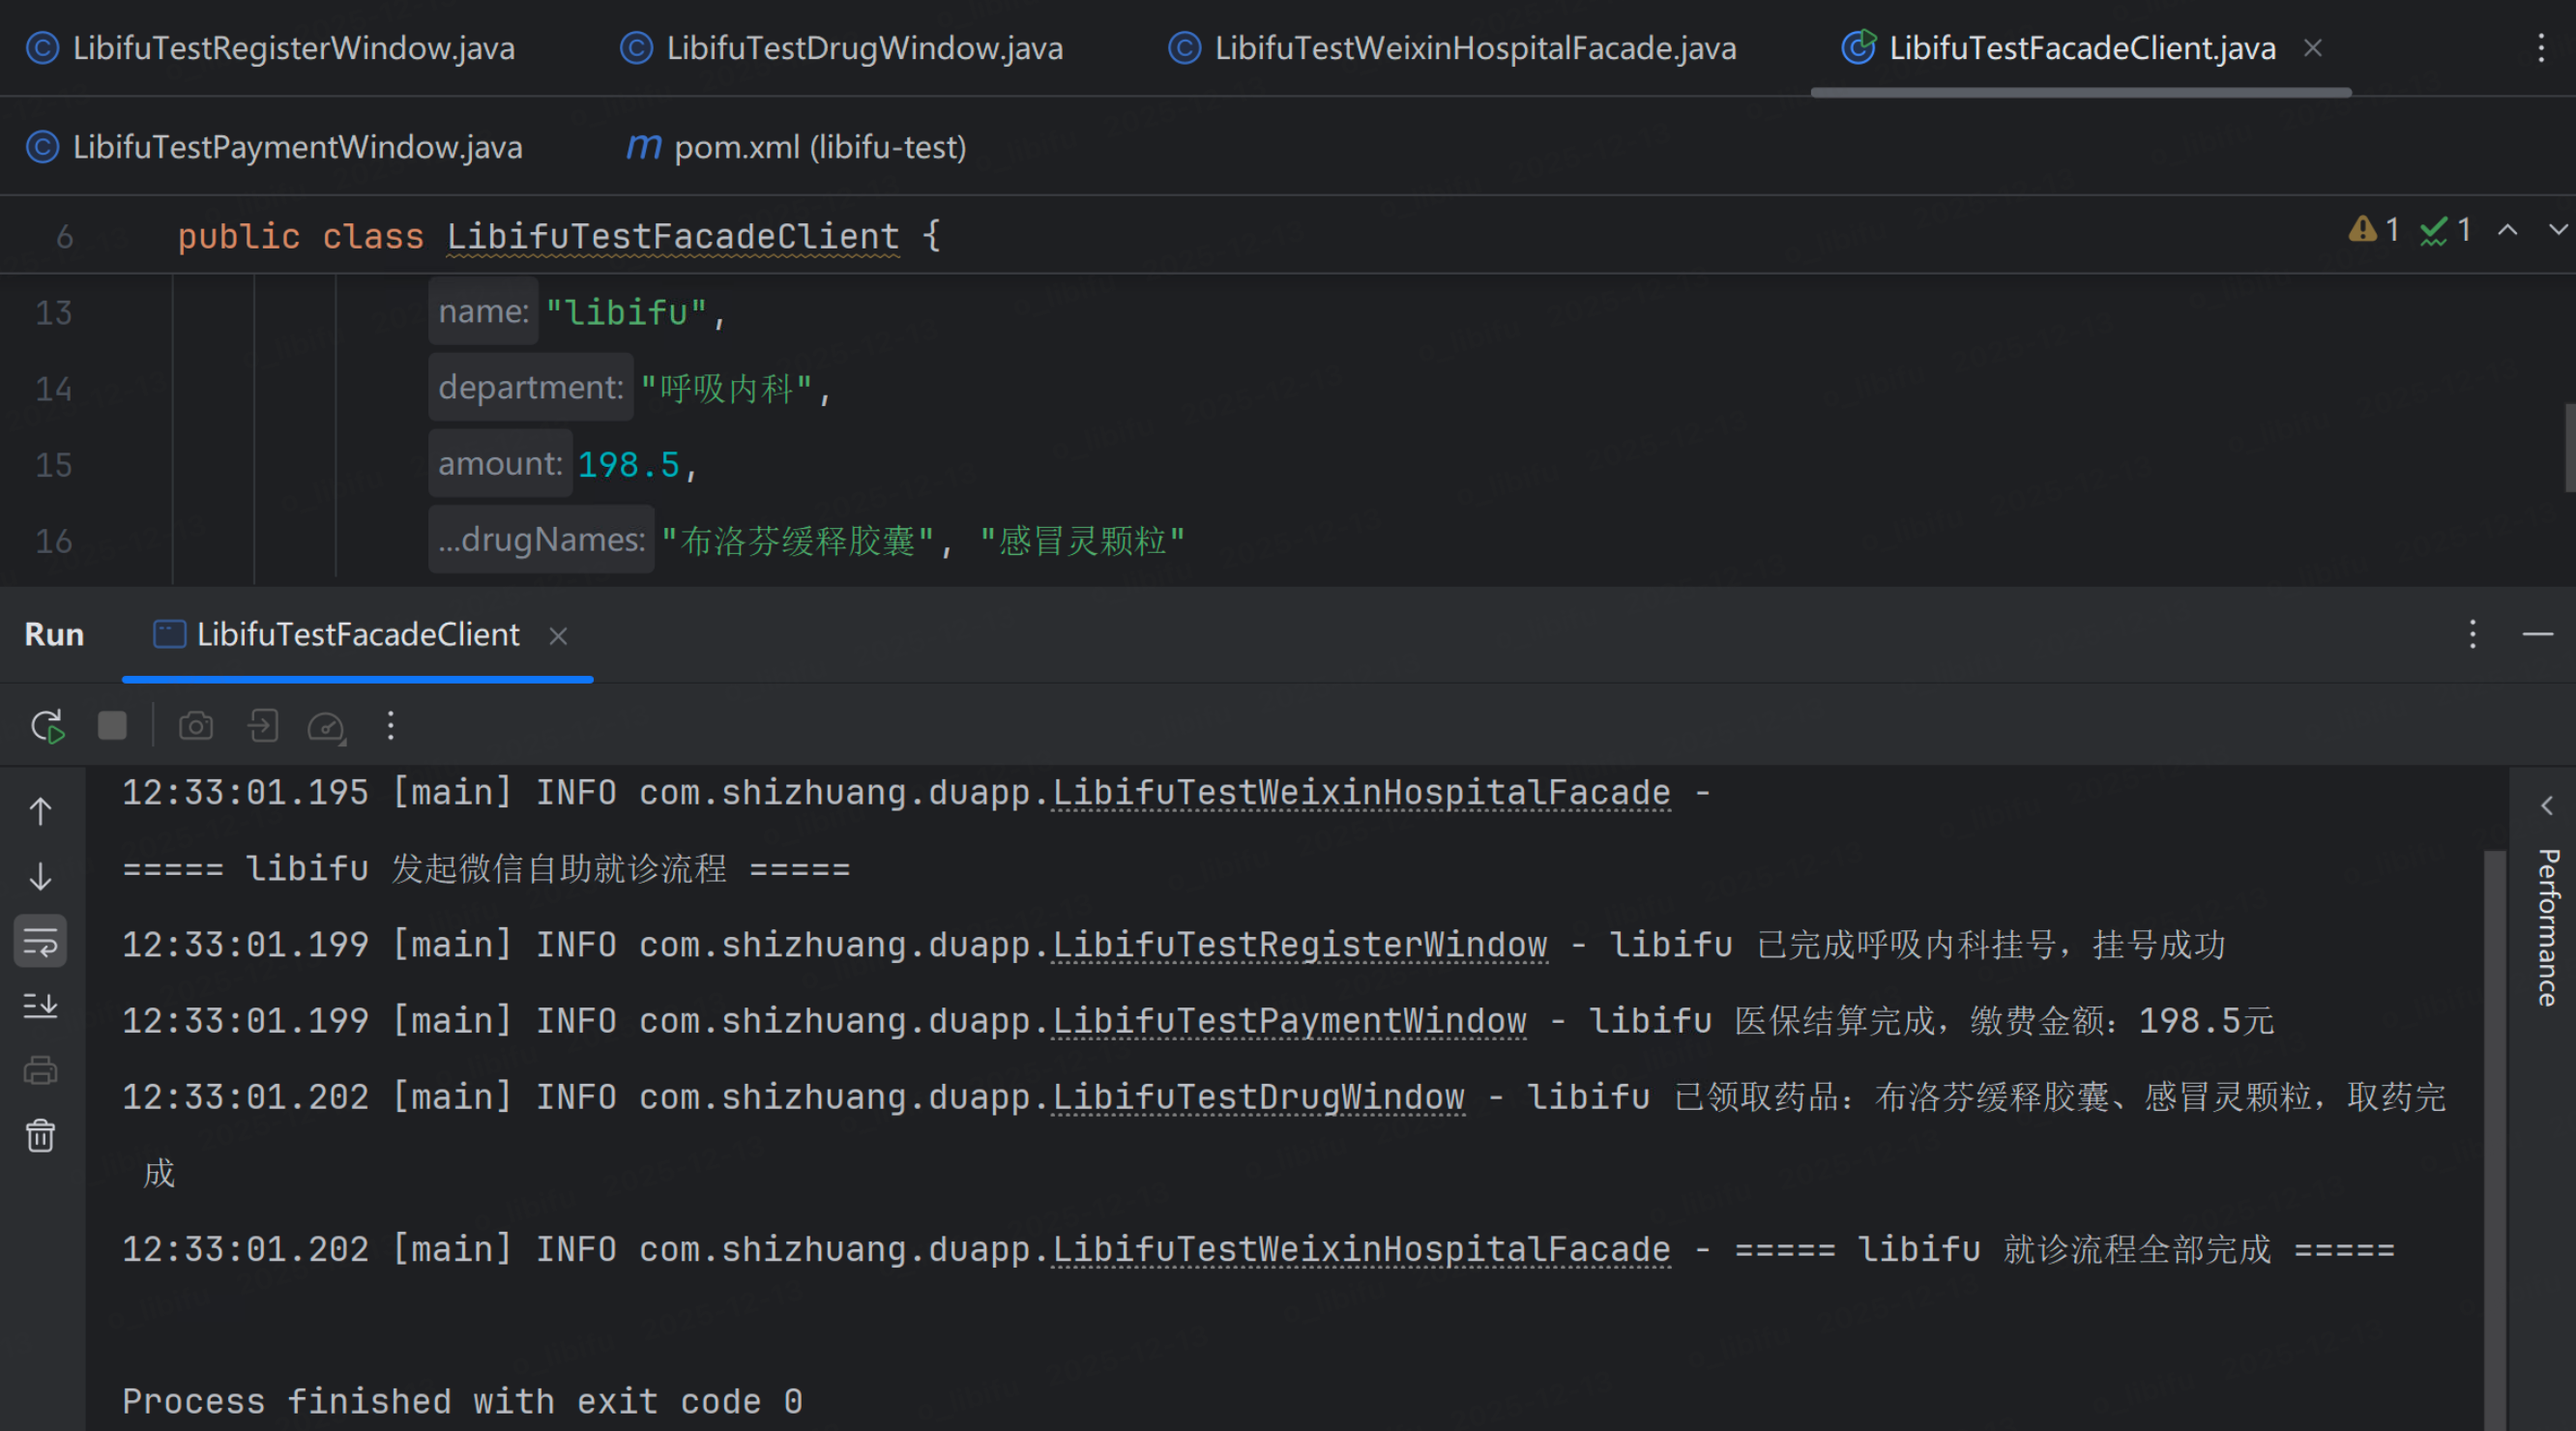Clear all console output with trash icon
Image resolution: width=2576 pixels, height=1431 pixels.
(40, 1136)
